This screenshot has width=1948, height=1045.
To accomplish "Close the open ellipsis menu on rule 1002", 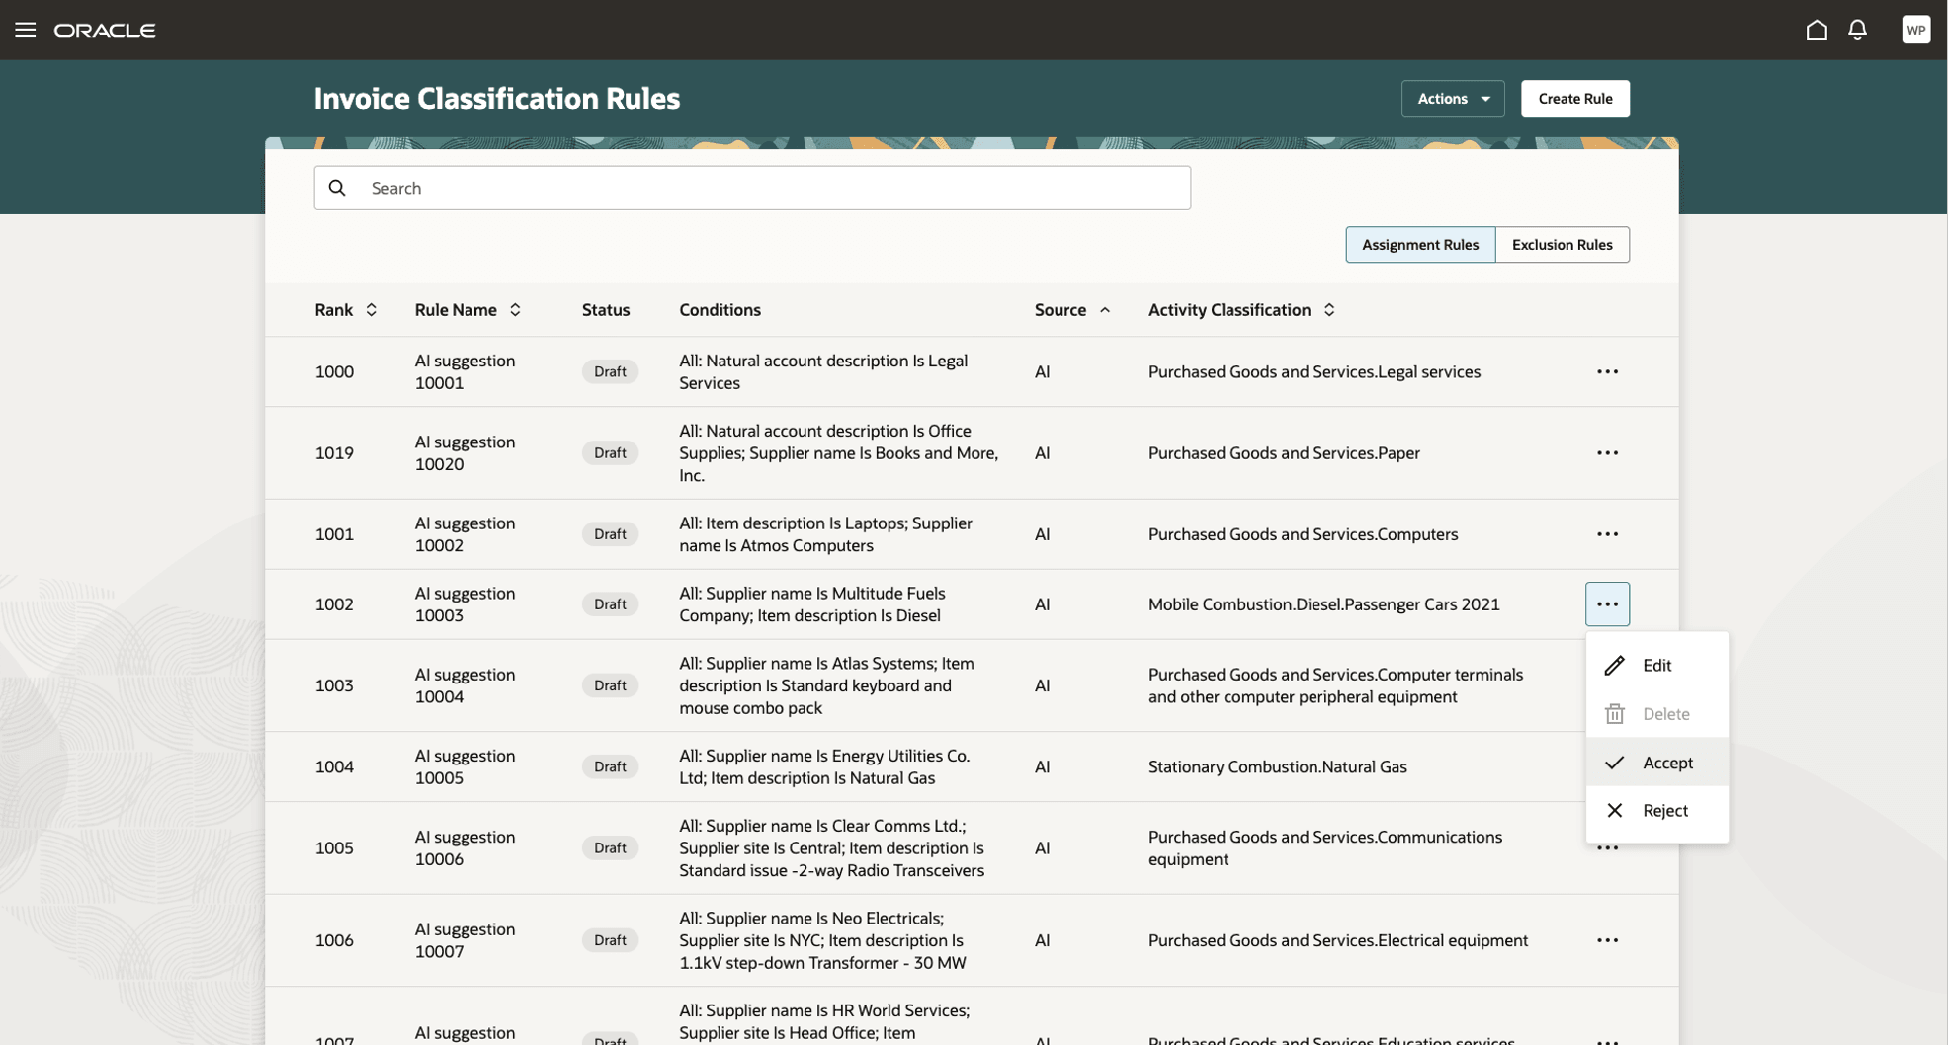I will [1607, 604].
